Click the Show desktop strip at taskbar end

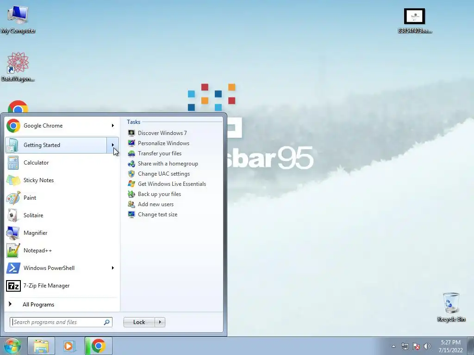(471, 346)
